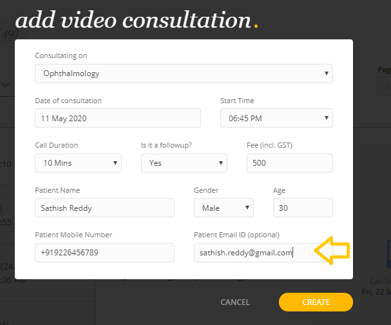The image size is (391, 325).
Task: Click the yellow arrow pointing at email field
Action: click(x=331, y=252)
